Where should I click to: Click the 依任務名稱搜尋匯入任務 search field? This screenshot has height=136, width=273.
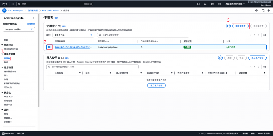(x=93, y=67)
